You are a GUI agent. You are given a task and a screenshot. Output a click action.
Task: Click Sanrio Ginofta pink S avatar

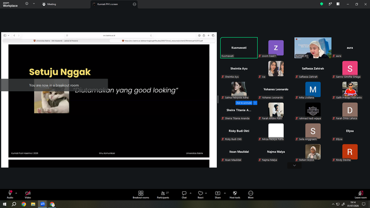(350, 68)
